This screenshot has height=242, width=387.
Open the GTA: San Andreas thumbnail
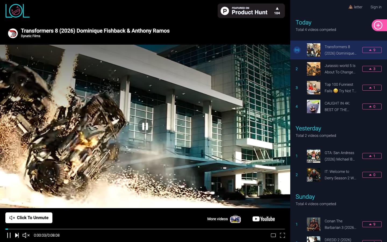(x=314, y=156)
